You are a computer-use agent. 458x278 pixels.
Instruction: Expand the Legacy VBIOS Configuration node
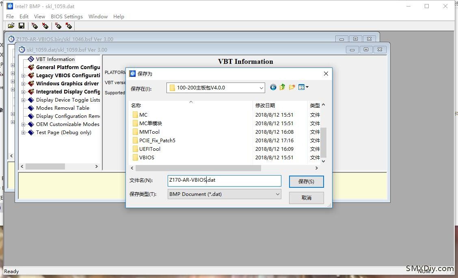click(x=24, y=76)
